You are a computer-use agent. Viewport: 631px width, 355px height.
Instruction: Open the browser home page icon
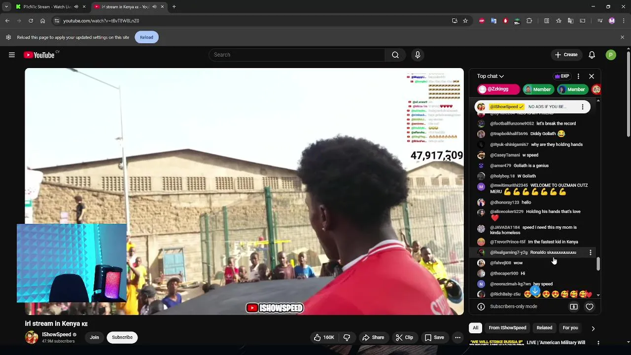42,21
